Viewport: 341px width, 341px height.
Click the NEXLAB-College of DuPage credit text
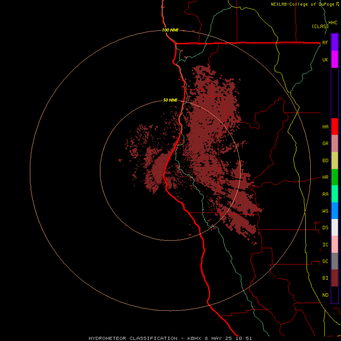point(302,4)
